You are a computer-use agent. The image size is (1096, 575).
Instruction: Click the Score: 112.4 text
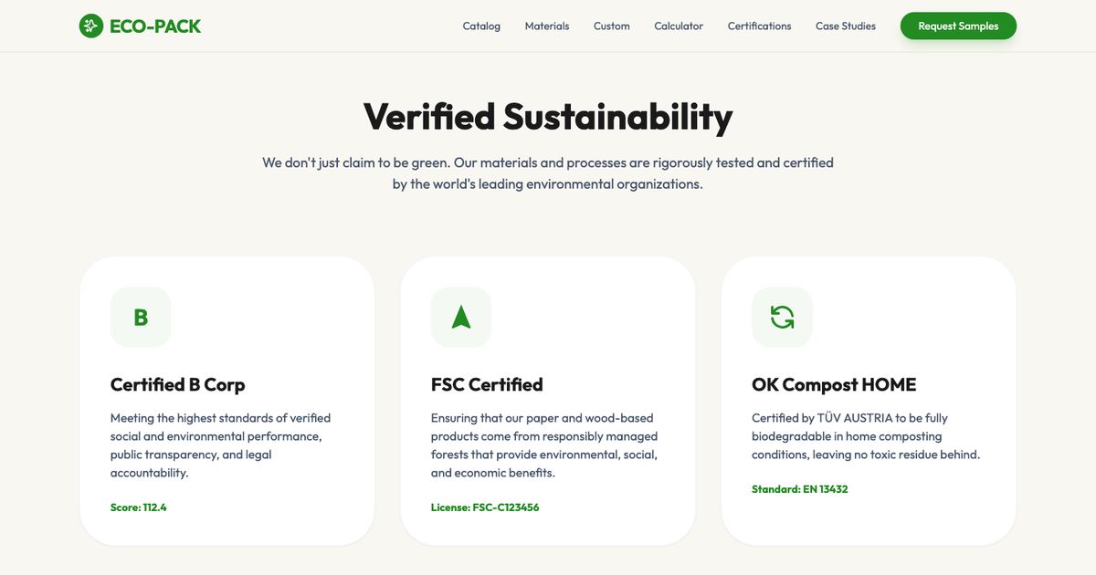tap(139, 507)
